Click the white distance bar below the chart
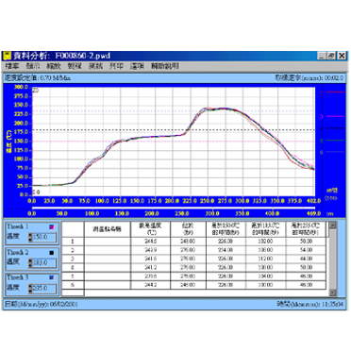Viewport: 351px width, 351px height. pos(173,209)
